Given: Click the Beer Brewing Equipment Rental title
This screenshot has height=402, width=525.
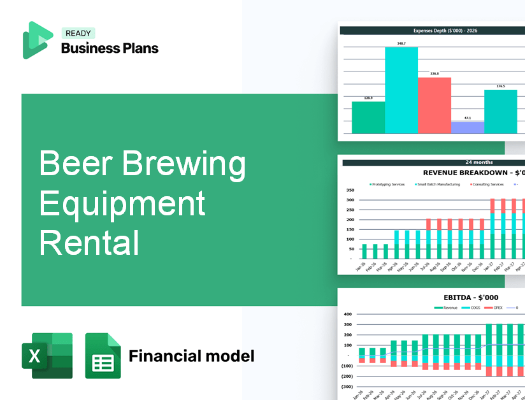Looking at the screenshot, I should (x=142, y=203).
